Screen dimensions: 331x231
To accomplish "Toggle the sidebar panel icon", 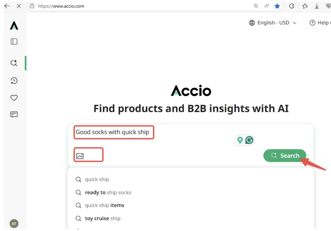I will tap(14, 41).
